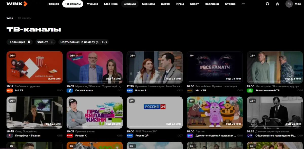
Task: Open the Телекомпания НТВ channel link
Action: coord(268,90)
